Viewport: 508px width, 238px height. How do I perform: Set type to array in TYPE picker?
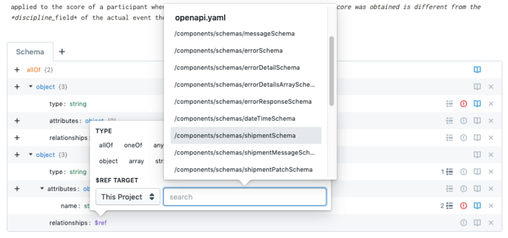(137, 161)
